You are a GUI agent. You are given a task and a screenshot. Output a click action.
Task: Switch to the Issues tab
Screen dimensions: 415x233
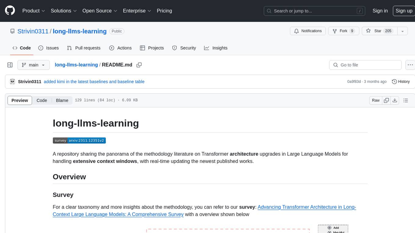pyautogui.click(x=49, y=48)
